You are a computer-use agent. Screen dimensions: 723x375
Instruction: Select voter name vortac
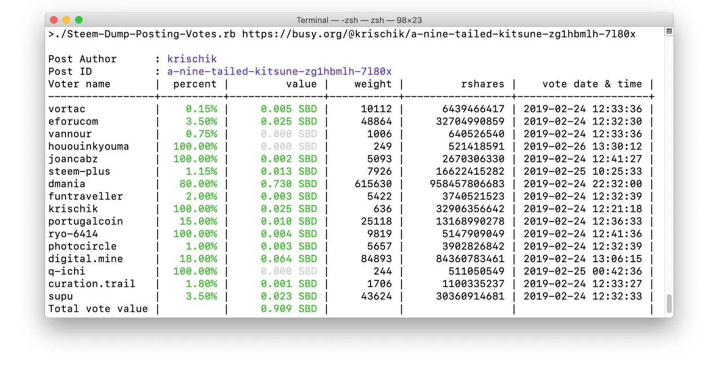pyautogui.click(x=67, y=109)
